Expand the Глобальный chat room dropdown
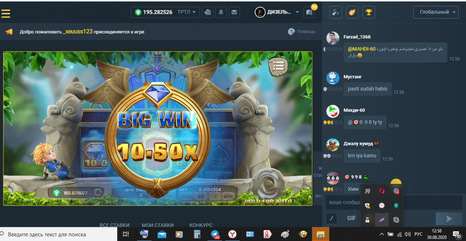This screenshot has height=241, width=466. coord(436,12)
